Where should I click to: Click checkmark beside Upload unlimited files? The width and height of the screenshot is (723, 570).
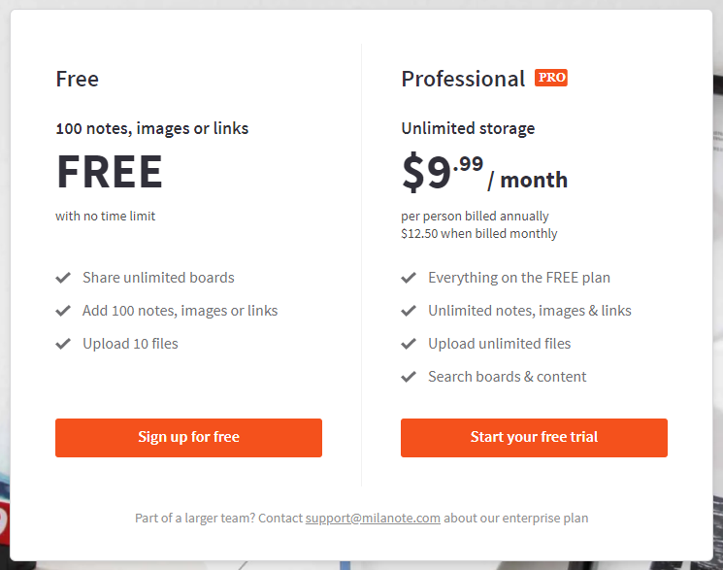409,344
